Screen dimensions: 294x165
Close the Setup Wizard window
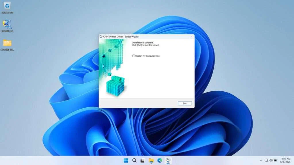pyautogui.click(x=191, y=37)
